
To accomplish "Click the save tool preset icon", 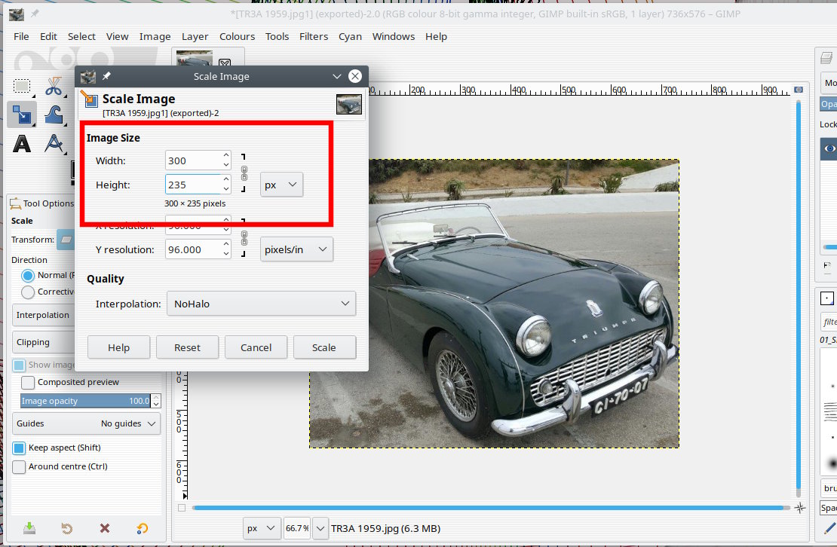I will click(29, 528).
